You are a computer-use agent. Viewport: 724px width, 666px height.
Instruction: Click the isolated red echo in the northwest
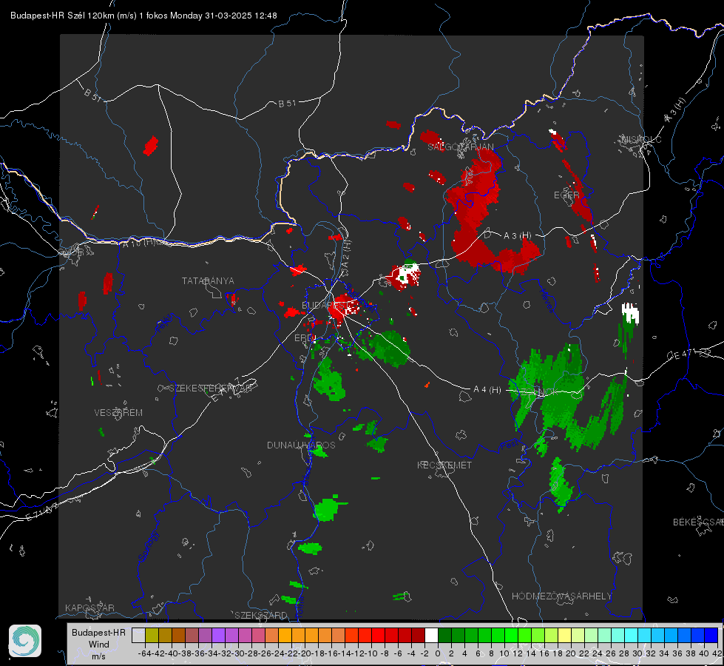151,146
